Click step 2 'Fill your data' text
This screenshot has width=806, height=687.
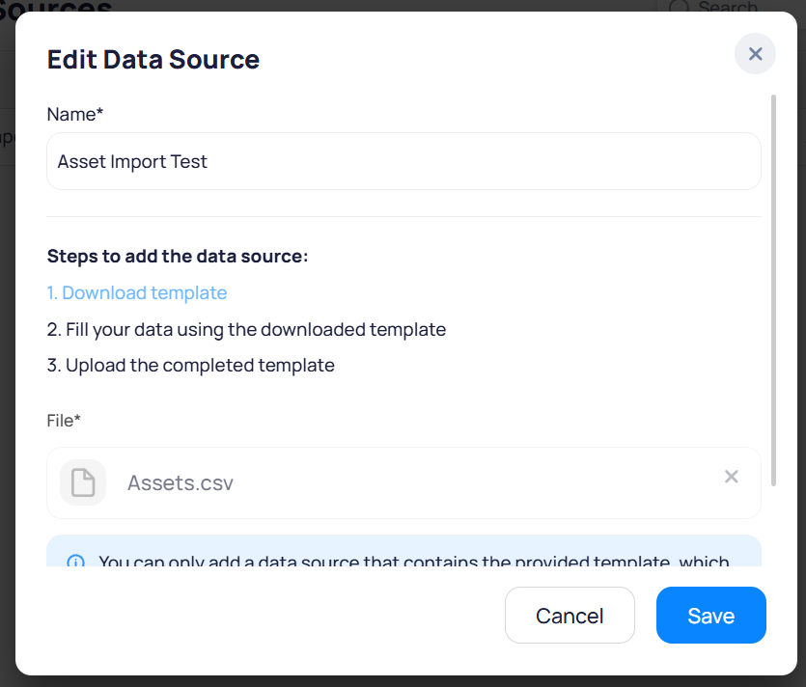pos(246,329)
